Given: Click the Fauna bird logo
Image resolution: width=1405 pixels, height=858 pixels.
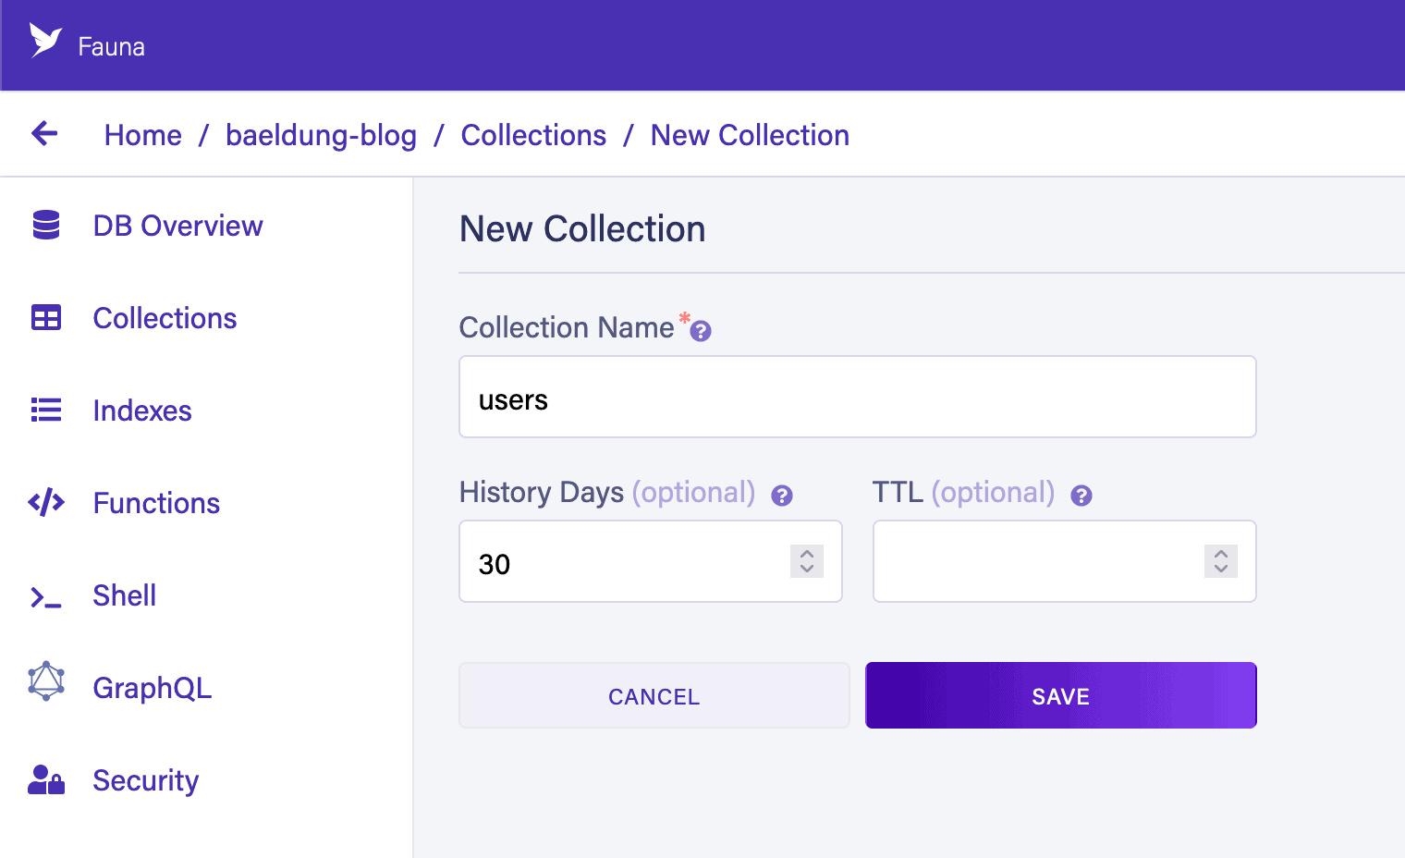Looking at the screenshot, I should [x=45, y=41].
